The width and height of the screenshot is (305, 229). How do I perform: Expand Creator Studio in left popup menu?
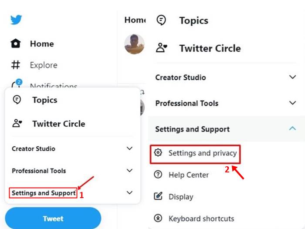click(129, 148)
